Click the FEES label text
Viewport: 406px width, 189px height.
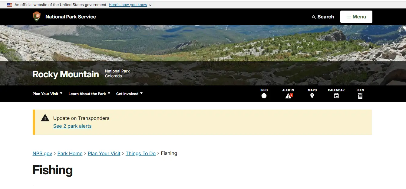(x=360, y=90)
